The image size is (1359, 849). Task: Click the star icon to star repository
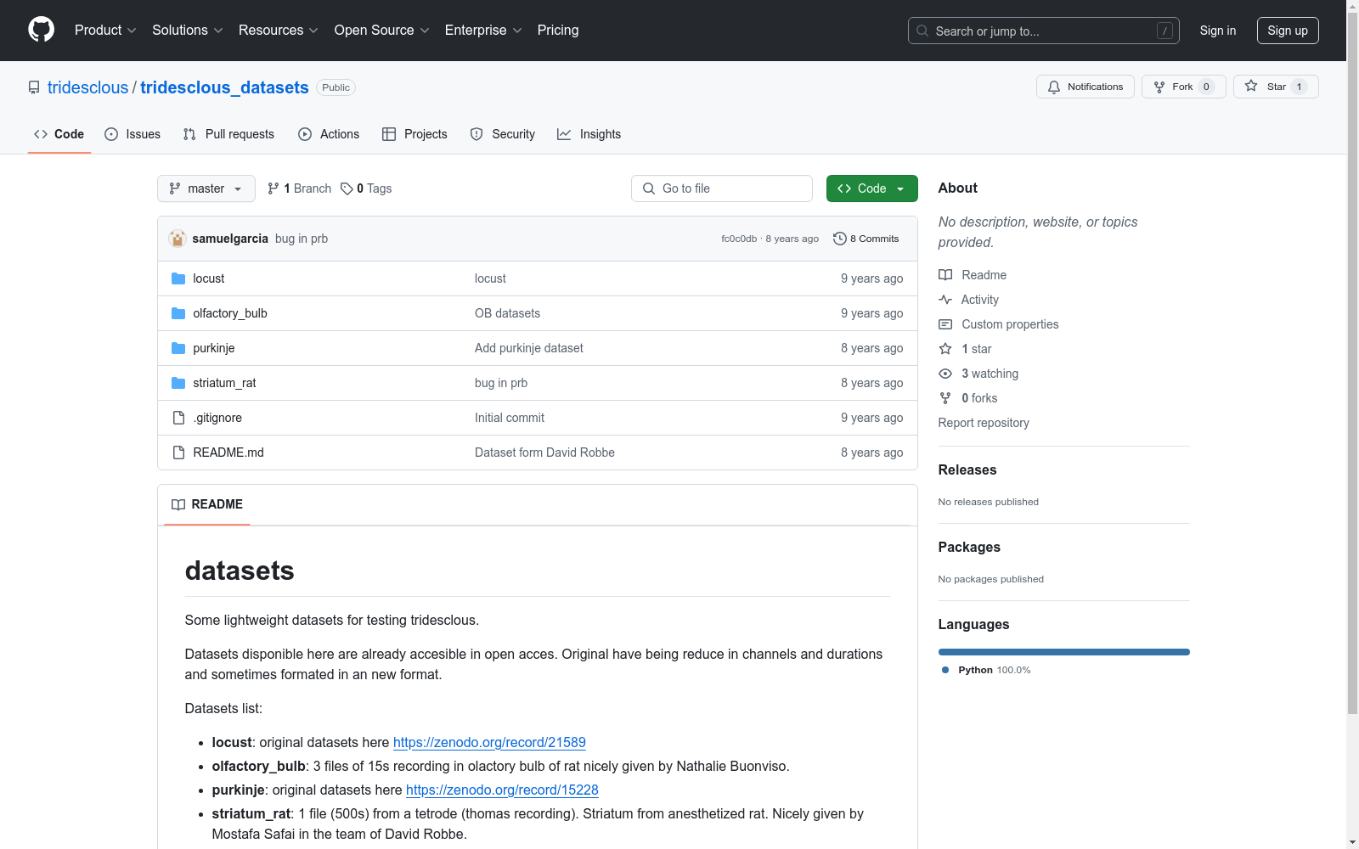coord(1251,86)
